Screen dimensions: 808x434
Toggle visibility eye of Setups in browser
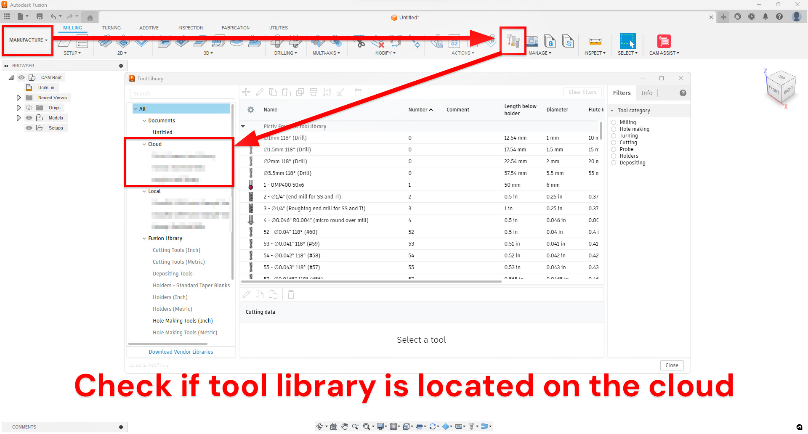click(x=29, y=128)
